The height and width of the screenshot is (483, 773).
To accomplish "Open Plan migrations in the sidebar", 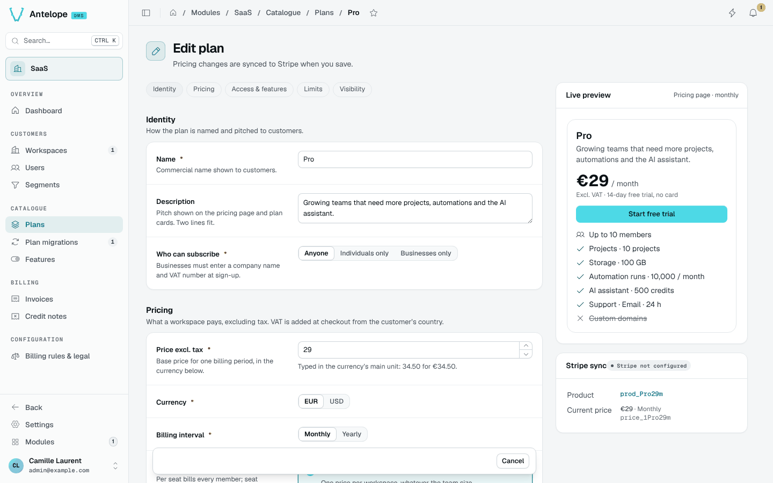I will [64, 242].
